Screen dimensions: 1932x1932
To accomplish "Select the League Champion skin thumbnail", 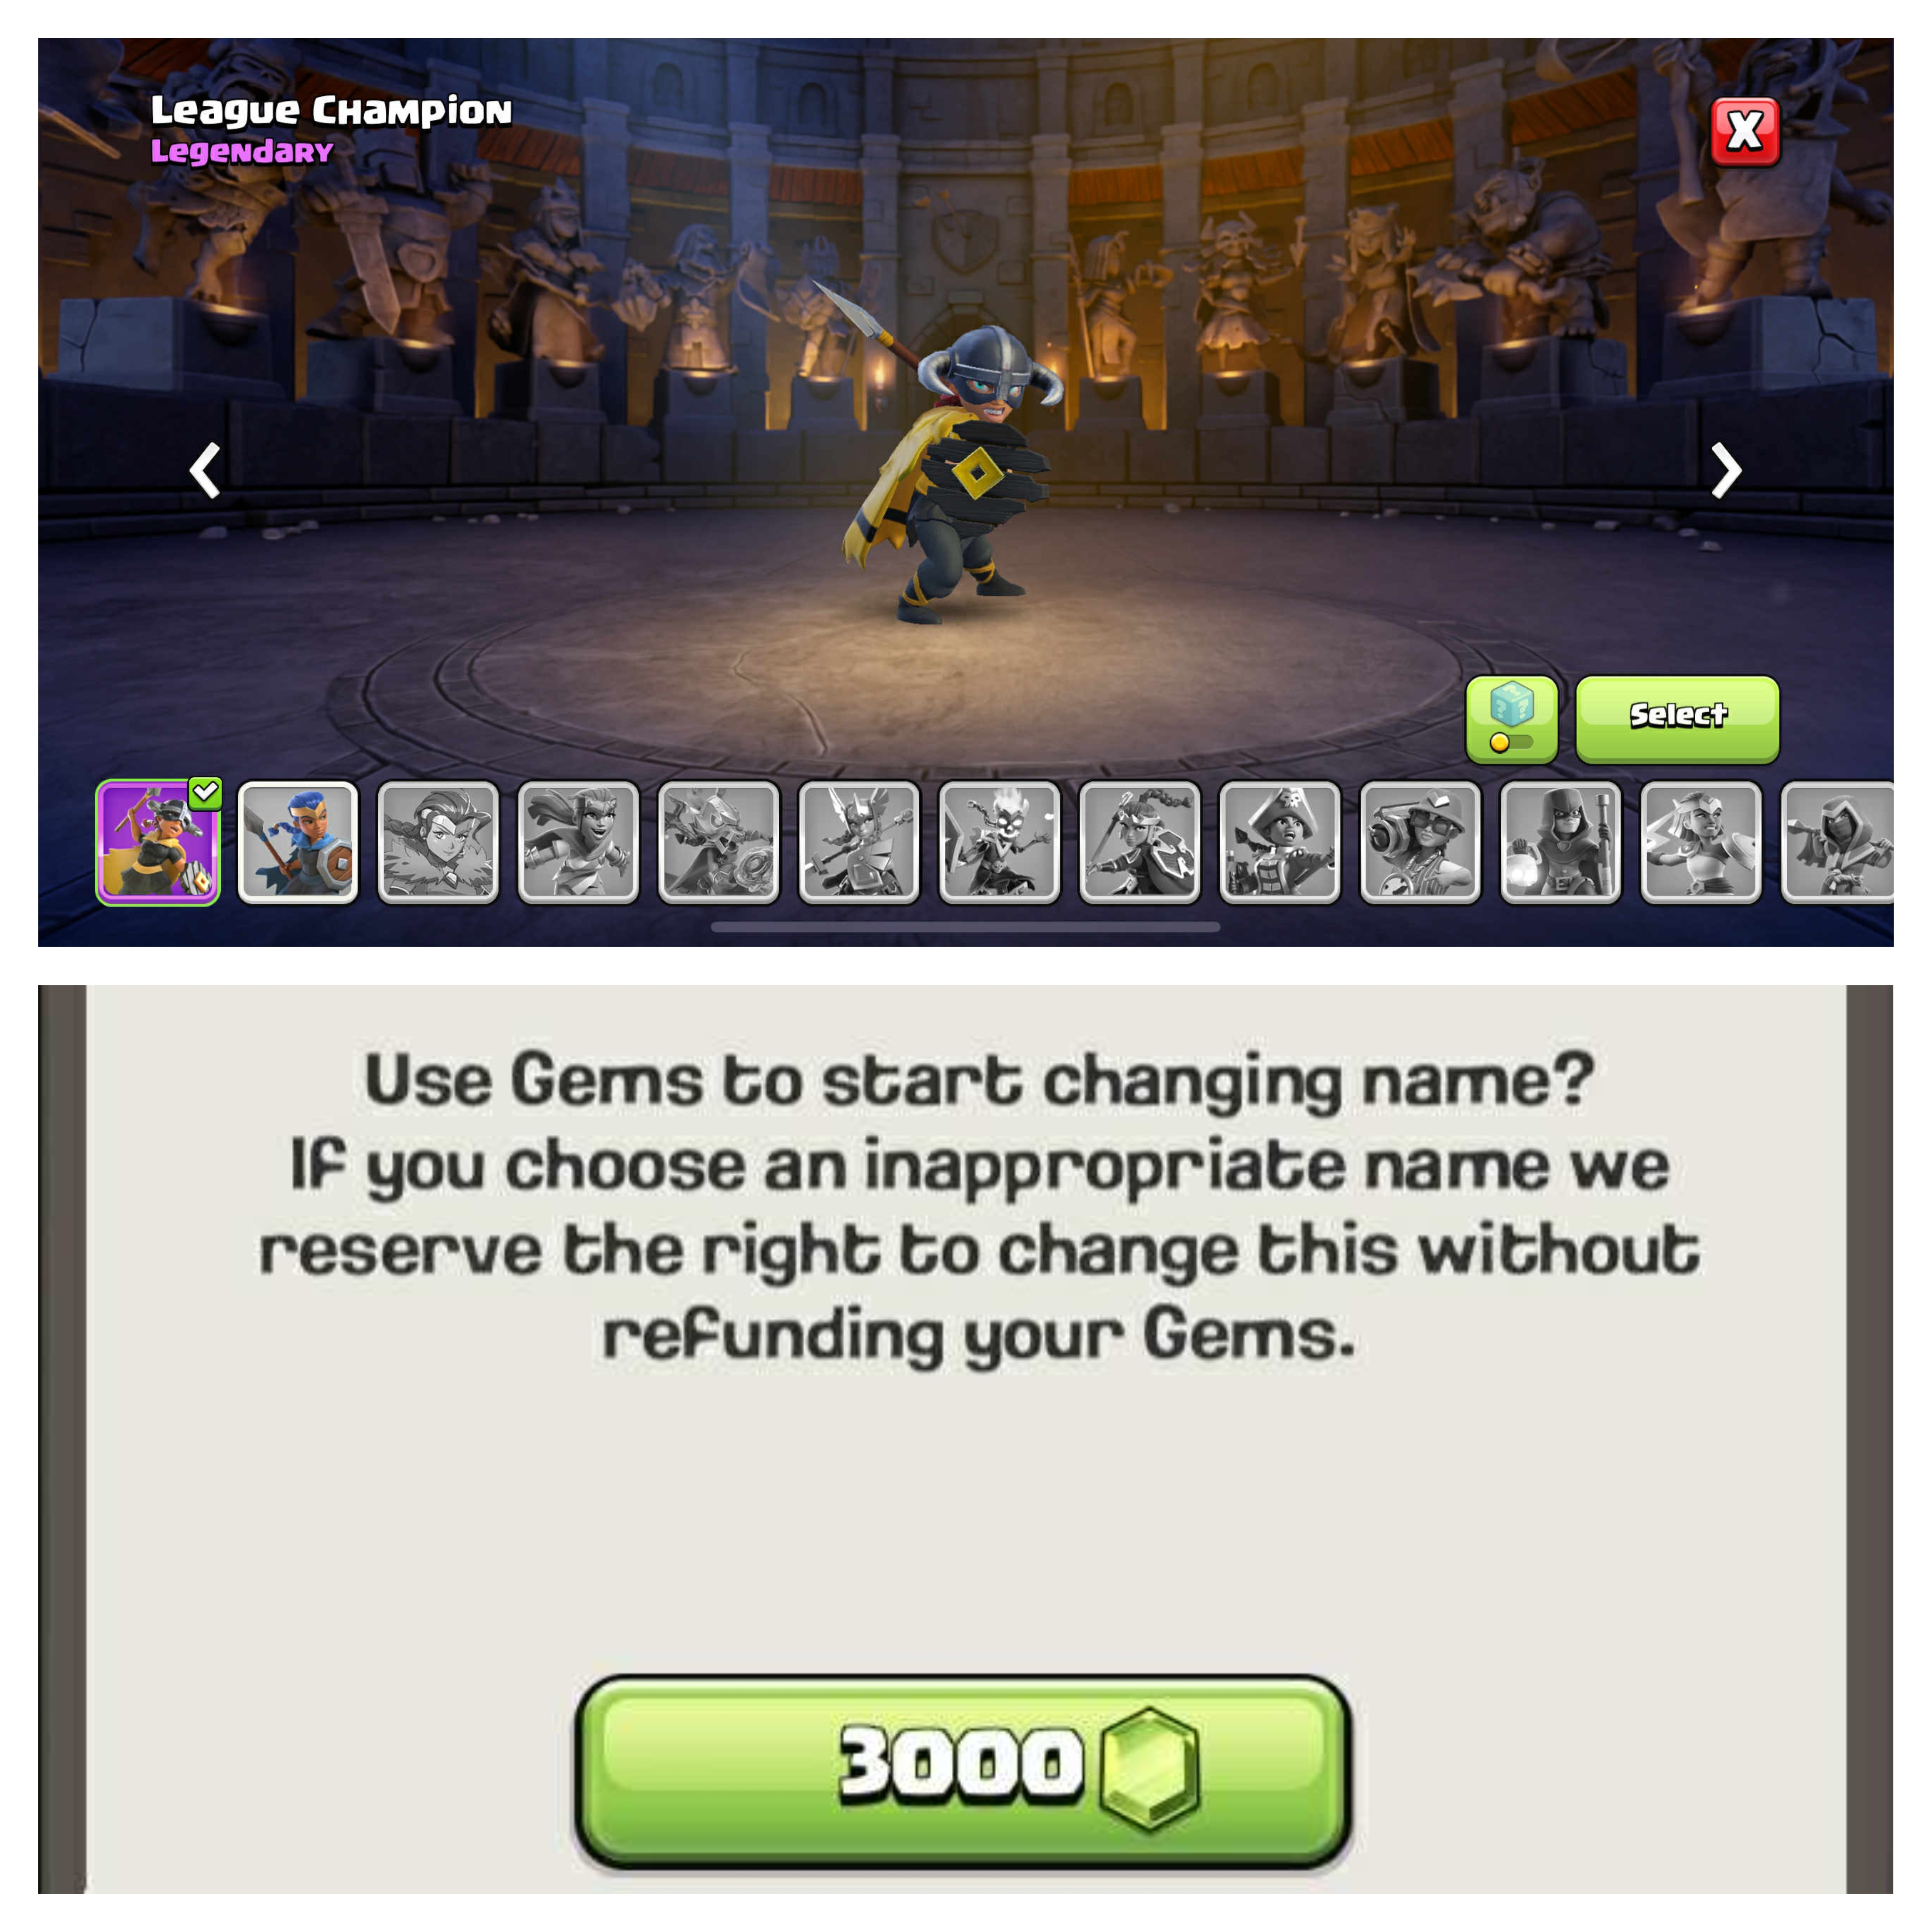I will pyautogui.click(x=158, y=842).
